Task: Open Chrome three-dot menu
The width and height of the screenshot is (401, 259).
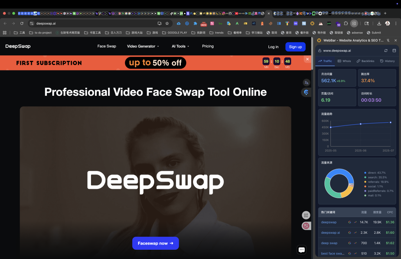Action: coord(396,23)
